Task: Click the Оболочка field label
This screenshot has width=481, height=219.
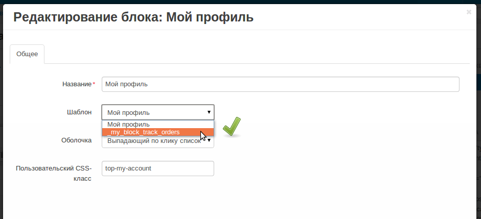Action: (76, 140)
